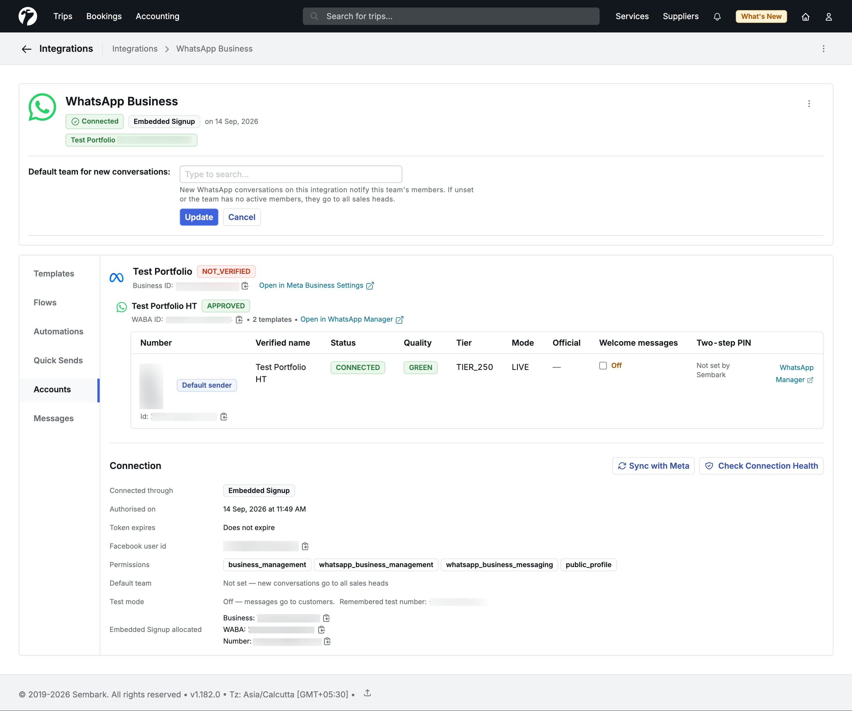Go to the home icon in the top bar
Screen dimensions: 852x711
tap(805, 17)
